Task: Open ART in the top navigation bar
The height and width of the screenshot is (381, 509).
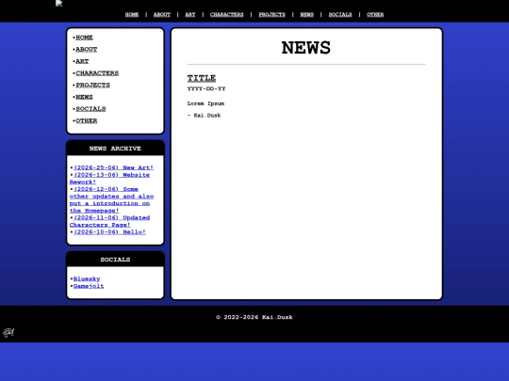Action: (x=190, y=14)
